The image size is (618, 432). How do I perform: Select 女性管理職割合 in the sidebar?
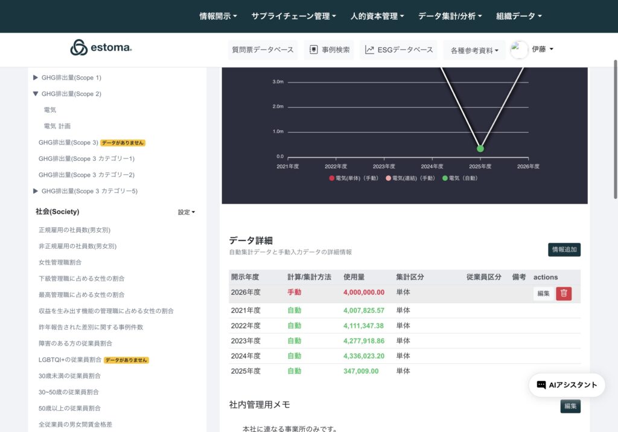click(x=60, y=263)
